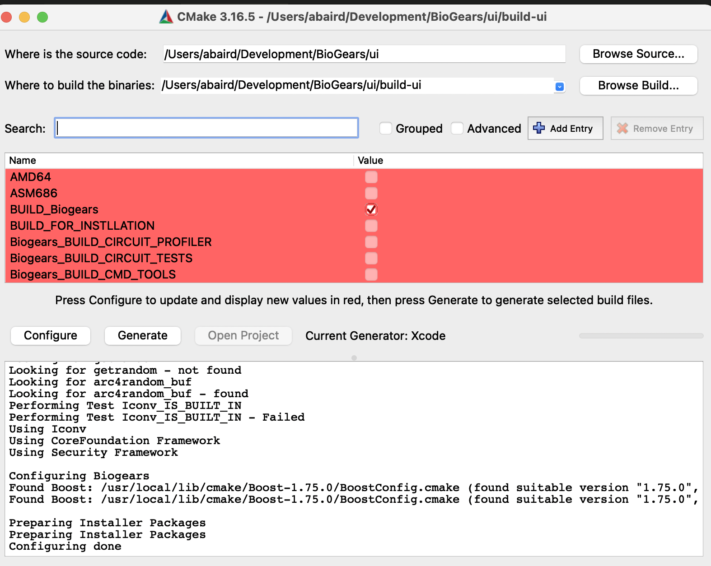The image size is (711, 566).
Task: Click the 'Iconv_IS_BUILT_IN - Failed' log line
Action: pyautogui.click(x=157, y=418)
